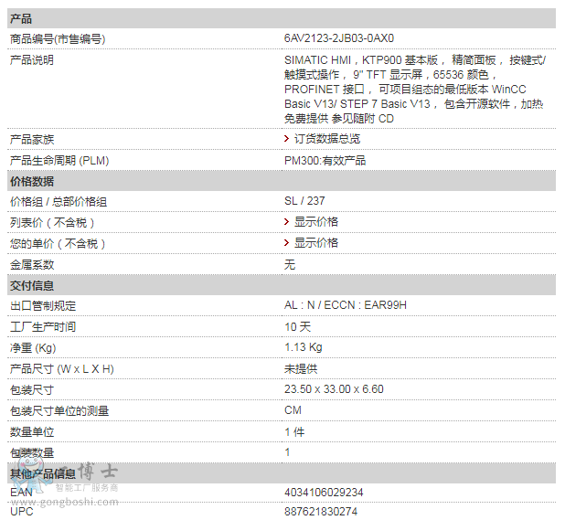Image resolution: width=565 pixels, height=520 pixels.
Task: Click the label EAN
Action: pos(21,493)
